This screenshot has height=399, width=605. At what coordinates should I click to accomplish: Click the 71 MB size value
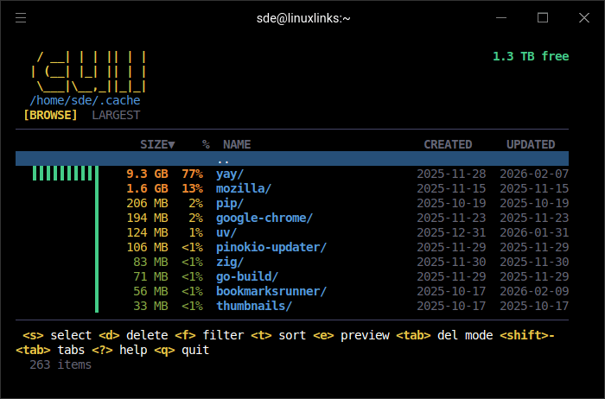[151, 276]
